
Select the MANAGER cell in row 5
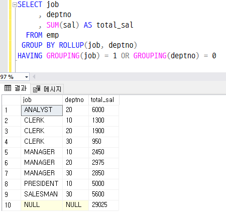point(42,152)
